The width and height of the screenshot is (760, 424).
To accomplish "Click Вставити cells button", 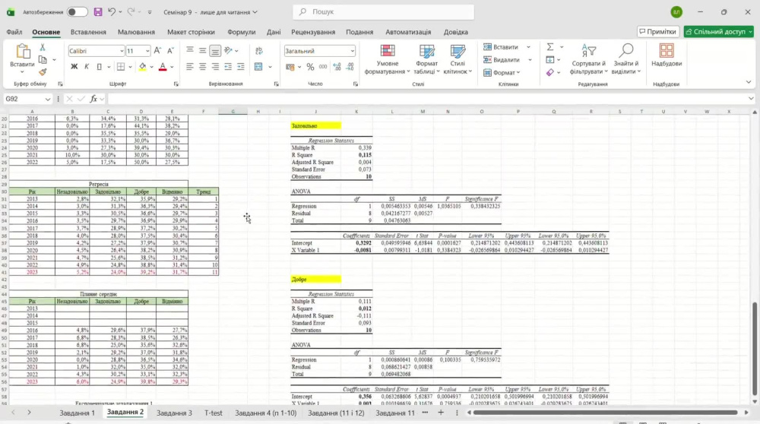I will coord(501,47).
